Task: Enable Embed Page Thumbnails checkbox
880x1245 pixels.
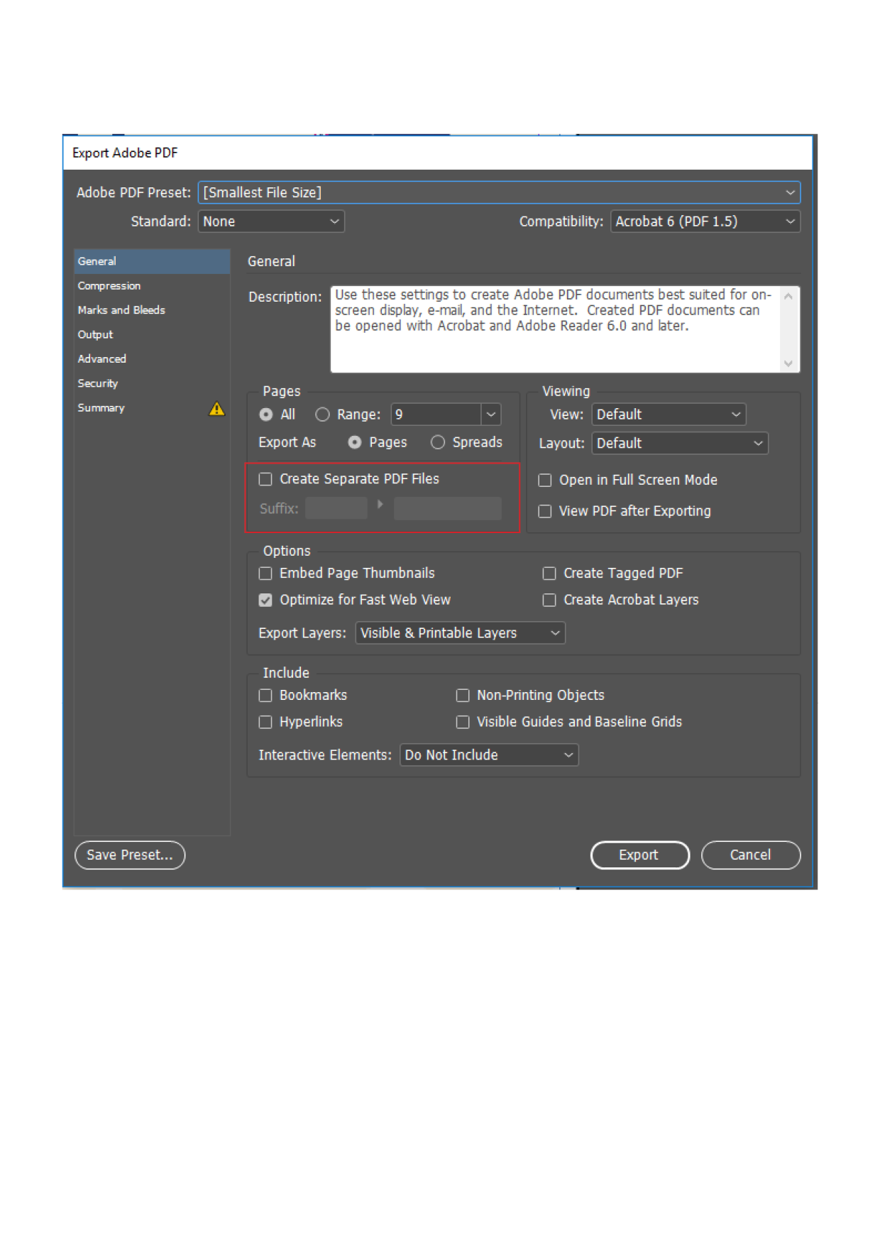Action: pos(265,574)
